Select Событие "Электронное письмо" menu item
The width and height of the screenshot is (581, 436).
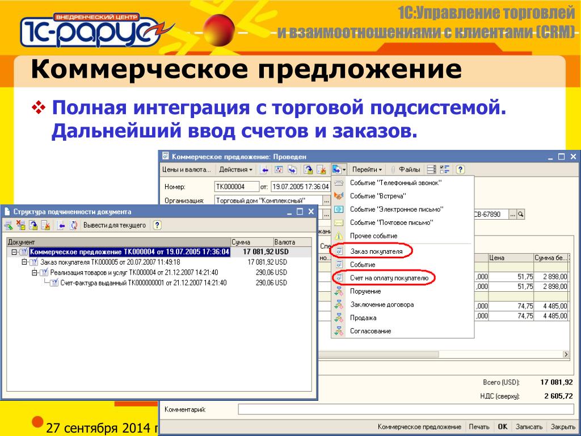click(x=402, y=209)
